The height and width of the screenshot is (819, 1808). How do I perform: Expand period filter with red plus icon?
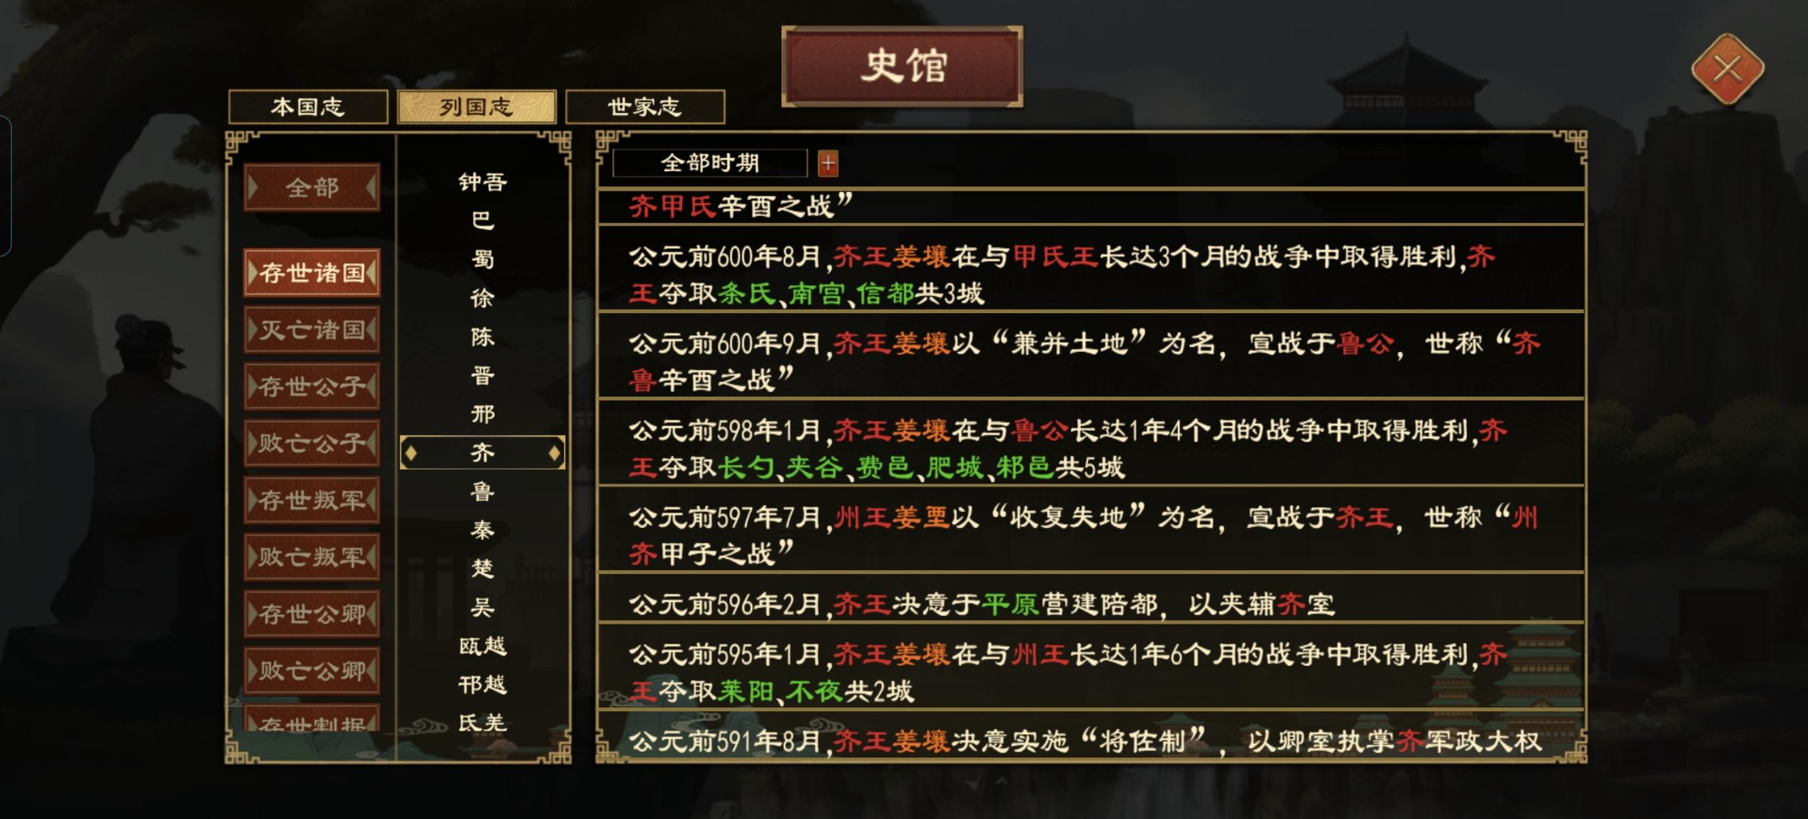[828, 163]
